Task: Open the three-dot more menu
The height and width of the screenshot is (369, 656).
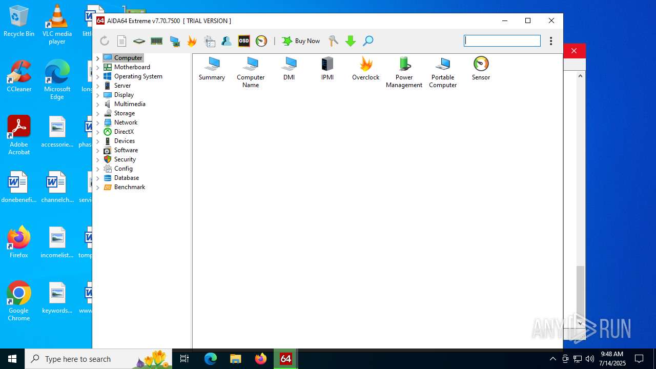Action: click(x=551, y=41)
